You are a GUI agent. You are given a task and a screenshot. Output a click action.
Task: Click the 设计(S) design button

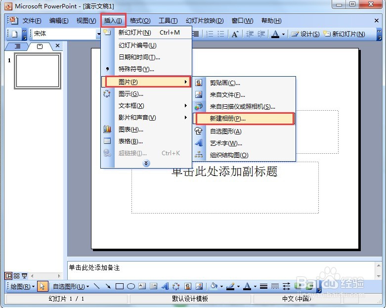305,34
